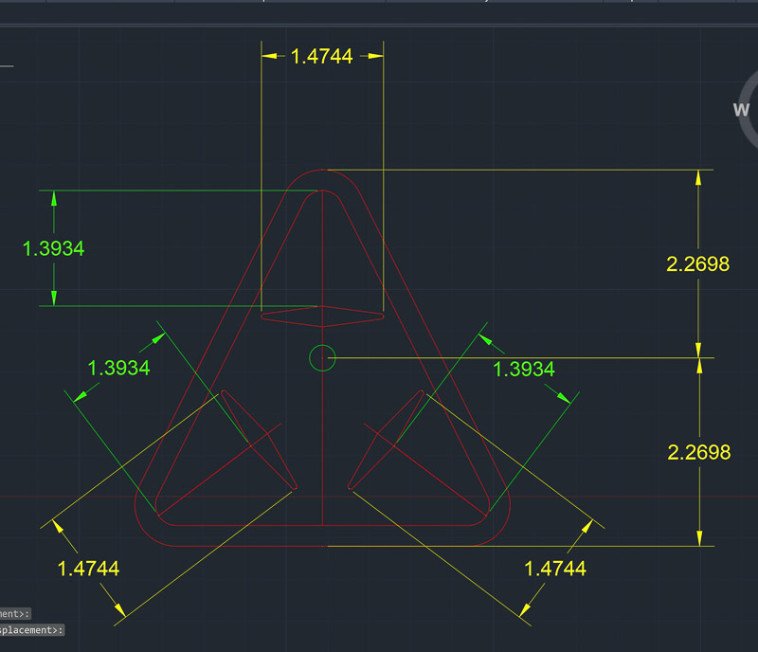Viewport: 758px width, 652px height.
Task: Select the right-side green 1.3934 text
Action: pyautogui.click(x=524, y=369)
